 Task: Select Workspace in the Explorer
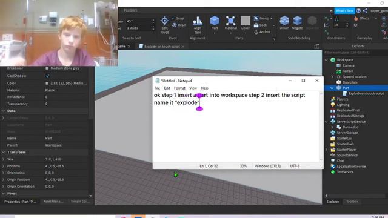[x=345, y=60]
